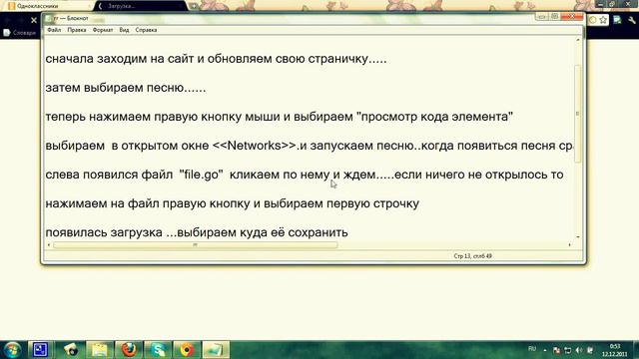Open Chrome wrench settings menu

[x=632, y=20]
